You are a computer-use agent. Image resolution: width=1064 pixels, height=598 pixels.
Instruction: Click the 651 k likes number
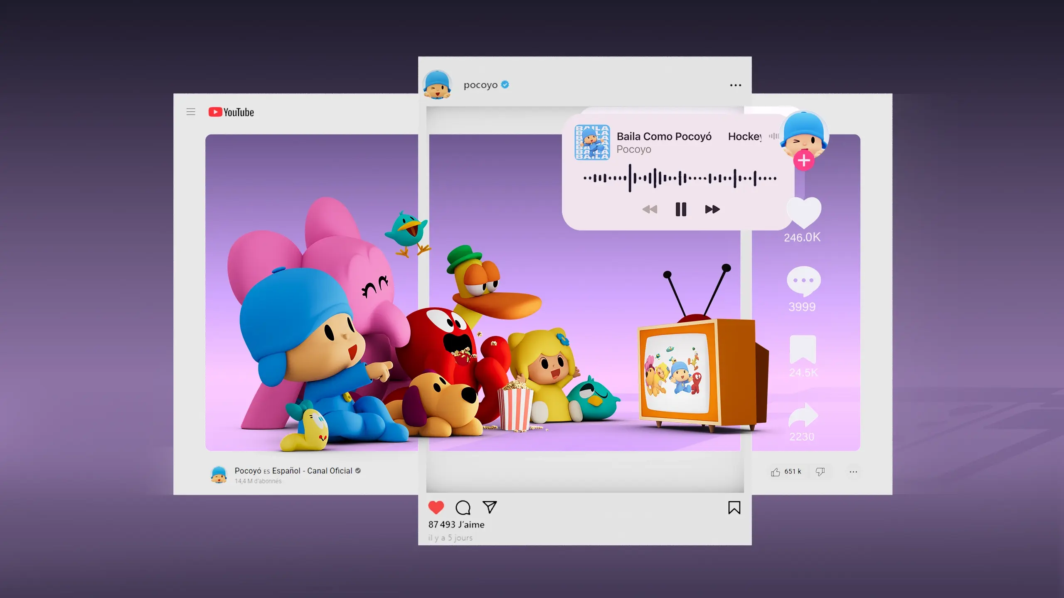point(793,472)
